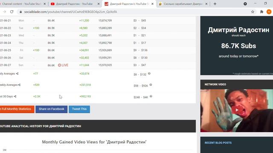Click the media control circle icon

point(245,4)
